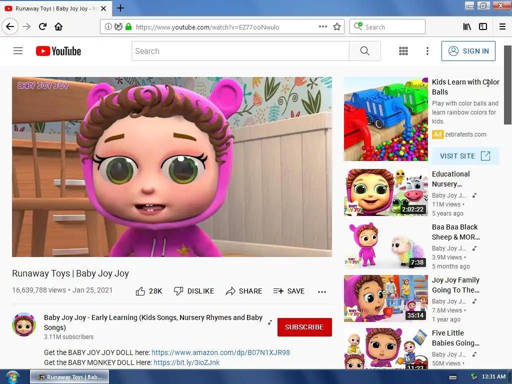Select Runaway Toys taskbar window button
The height and width of the screenshot is (384, 512).
69,377
